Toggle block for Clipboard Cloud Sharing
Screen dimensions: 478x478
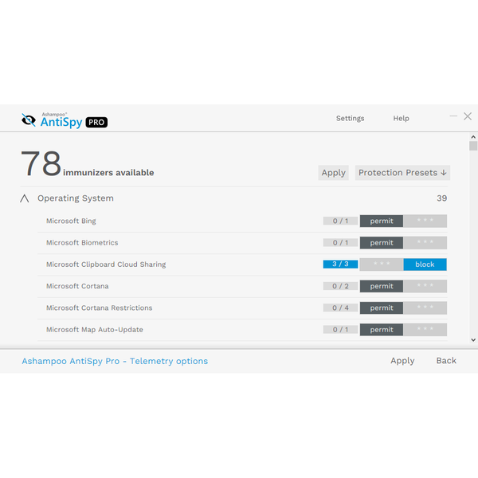click(425, 264)
